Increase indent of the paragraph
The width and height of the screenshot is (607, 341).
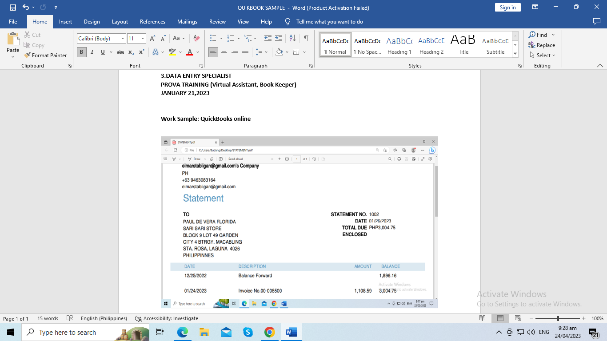coord(279,38)
